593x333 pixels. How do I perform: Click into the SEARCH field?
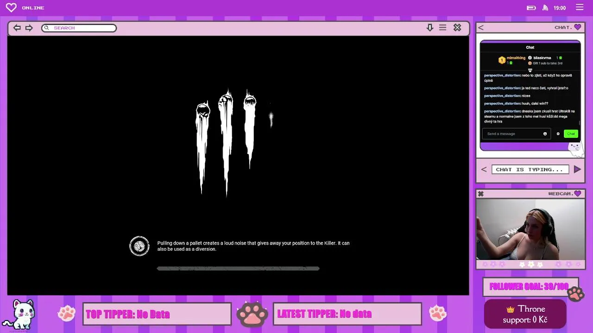tap(79, 28)
